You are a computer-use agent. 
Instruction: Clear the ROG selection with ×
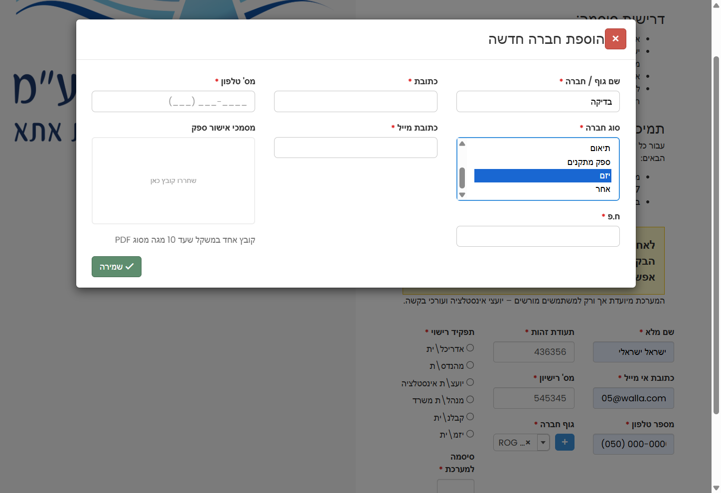tap(528, 442)
